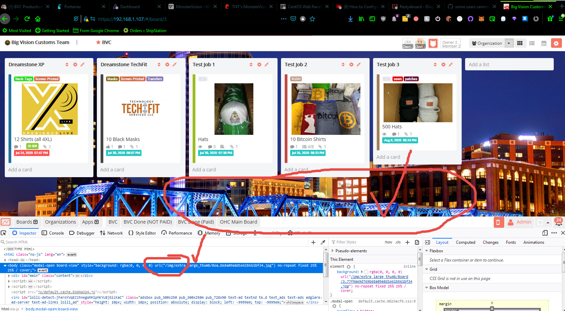565x311 pixels.
Task: Switch board to calendar view
Action: click(x=544, y=43)
